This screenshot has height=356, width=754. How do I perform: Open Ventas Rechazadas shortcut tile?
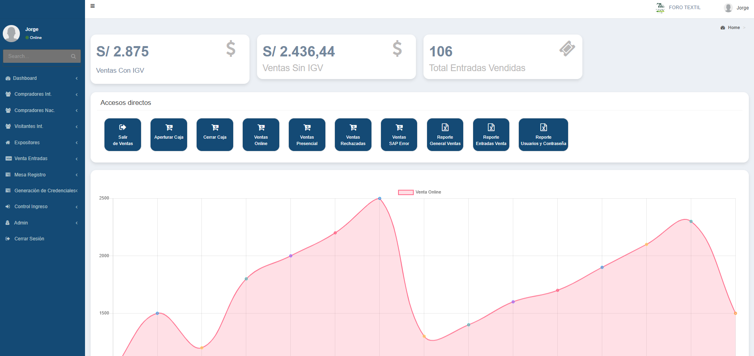(353, 134)
